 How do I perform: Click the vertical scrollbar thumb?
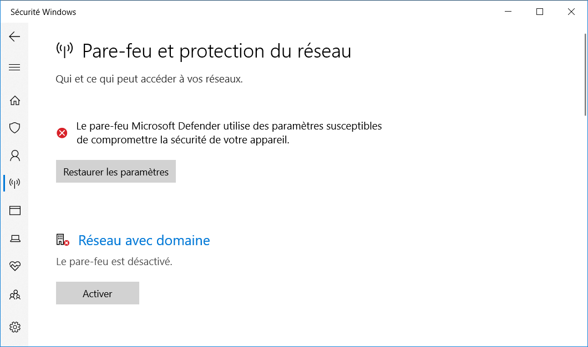coord(585,75)
